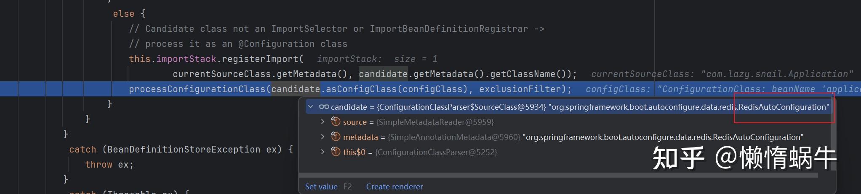Expand the this$0 field node

[x=323, y=152]
